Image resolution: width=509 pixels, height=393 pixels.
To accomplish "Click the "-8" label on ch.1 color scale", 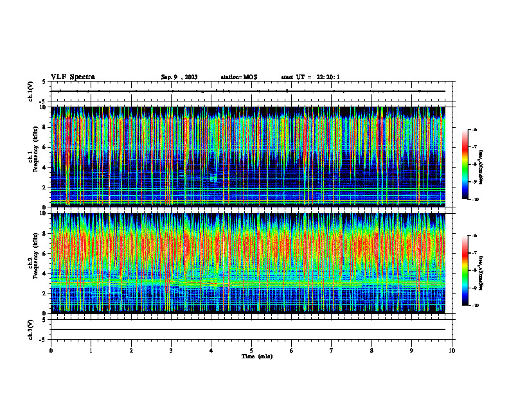I will click(x=474, y=164).
